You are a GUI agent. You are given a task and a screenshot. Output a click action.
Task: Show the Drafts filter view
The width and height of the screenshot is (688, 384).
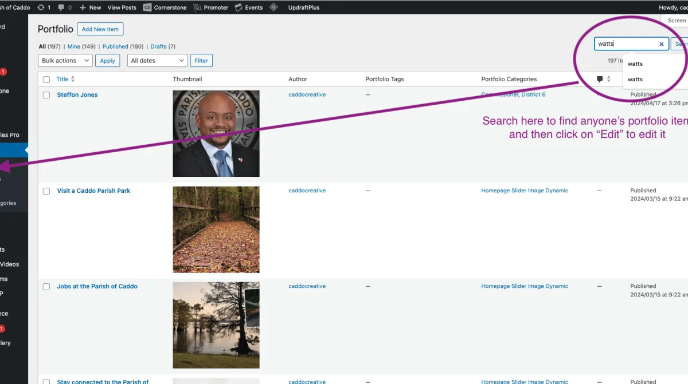(158, 46)
